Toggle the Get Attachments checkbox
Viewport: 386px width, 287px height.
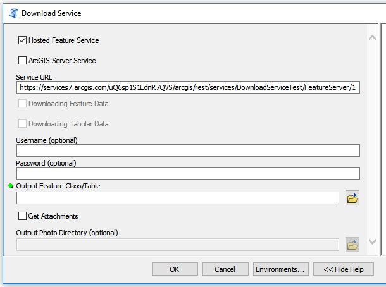pos(23,216)
